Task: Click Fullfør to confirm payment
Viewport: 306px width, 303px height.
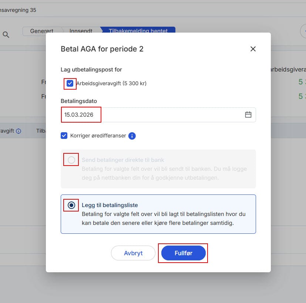Action: click(x=183, y=253)
